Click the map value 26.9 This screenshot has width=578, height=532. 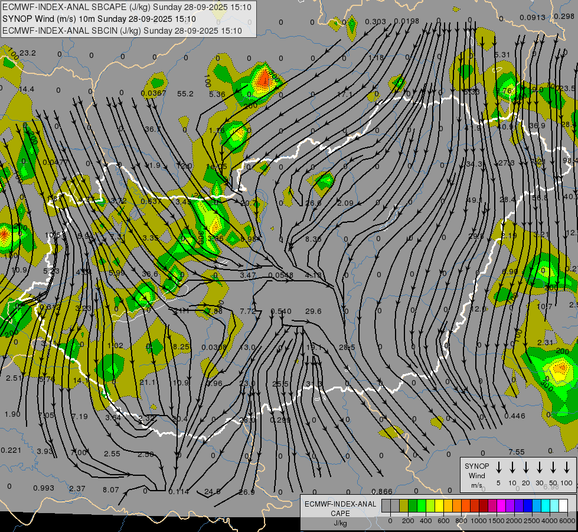[x=247, y=492]
